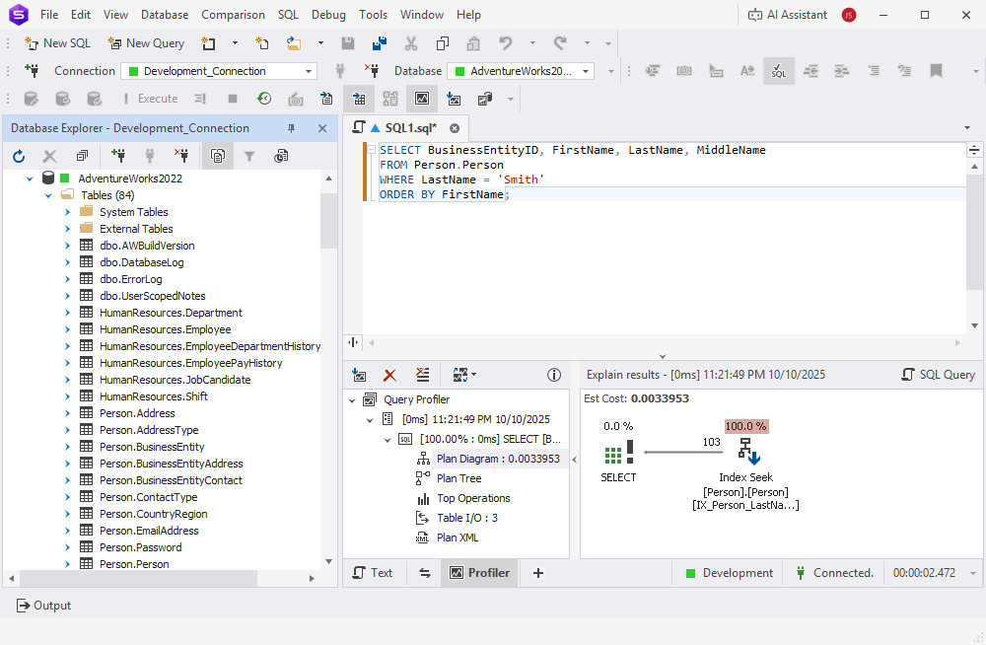Select the Person.Person table
Screen dimensions: 986x645
(134, 564)
